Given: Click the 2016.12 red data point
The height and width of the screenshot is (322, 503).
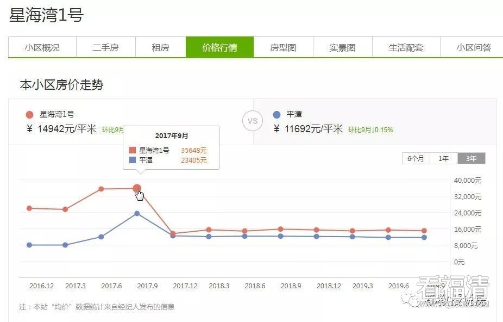Looking at the screenshot, I should [x=29, y=208].
